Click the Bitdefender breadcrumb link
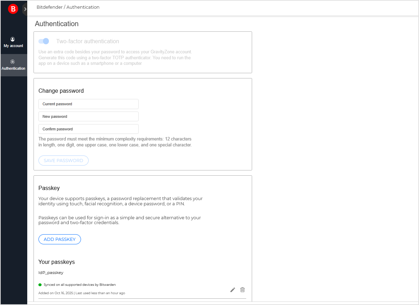The height and width of the screenshot is (305, 419). (x=50, y=7)
